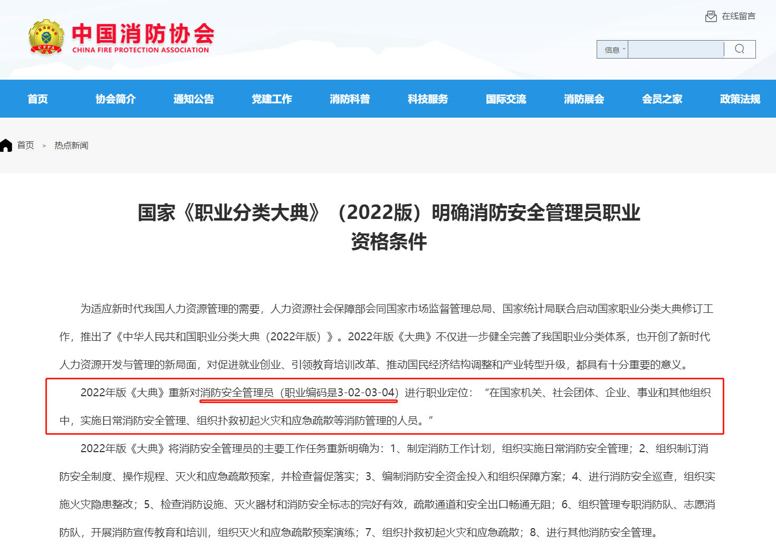Go to the 通知公告 section
This screenshot has width=776, height=545.
tap(194, 99)
